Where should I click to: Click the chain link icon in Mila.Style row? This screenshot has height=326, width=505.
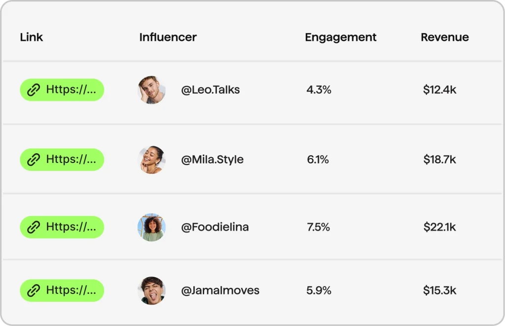34,160
